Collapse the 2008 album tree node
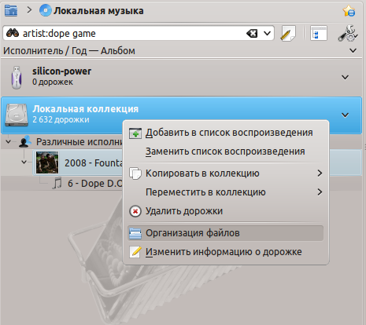 pyautogui.click(x=24, y=162)
